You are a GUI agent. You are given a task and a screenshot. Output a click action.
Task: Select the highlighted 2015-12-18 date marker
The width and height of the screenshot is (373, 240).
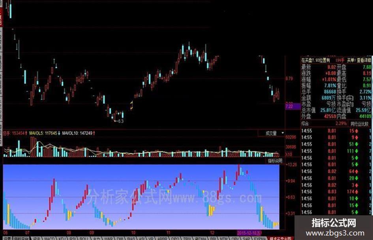[249, 233]
